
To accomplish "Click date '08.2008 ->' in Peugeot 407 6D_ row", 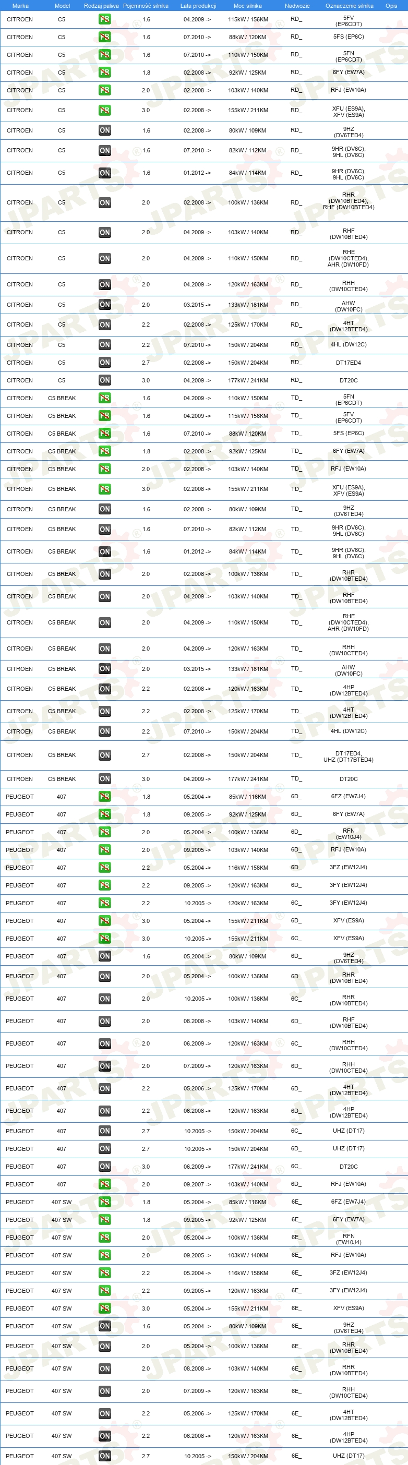I will (197, 1022).
